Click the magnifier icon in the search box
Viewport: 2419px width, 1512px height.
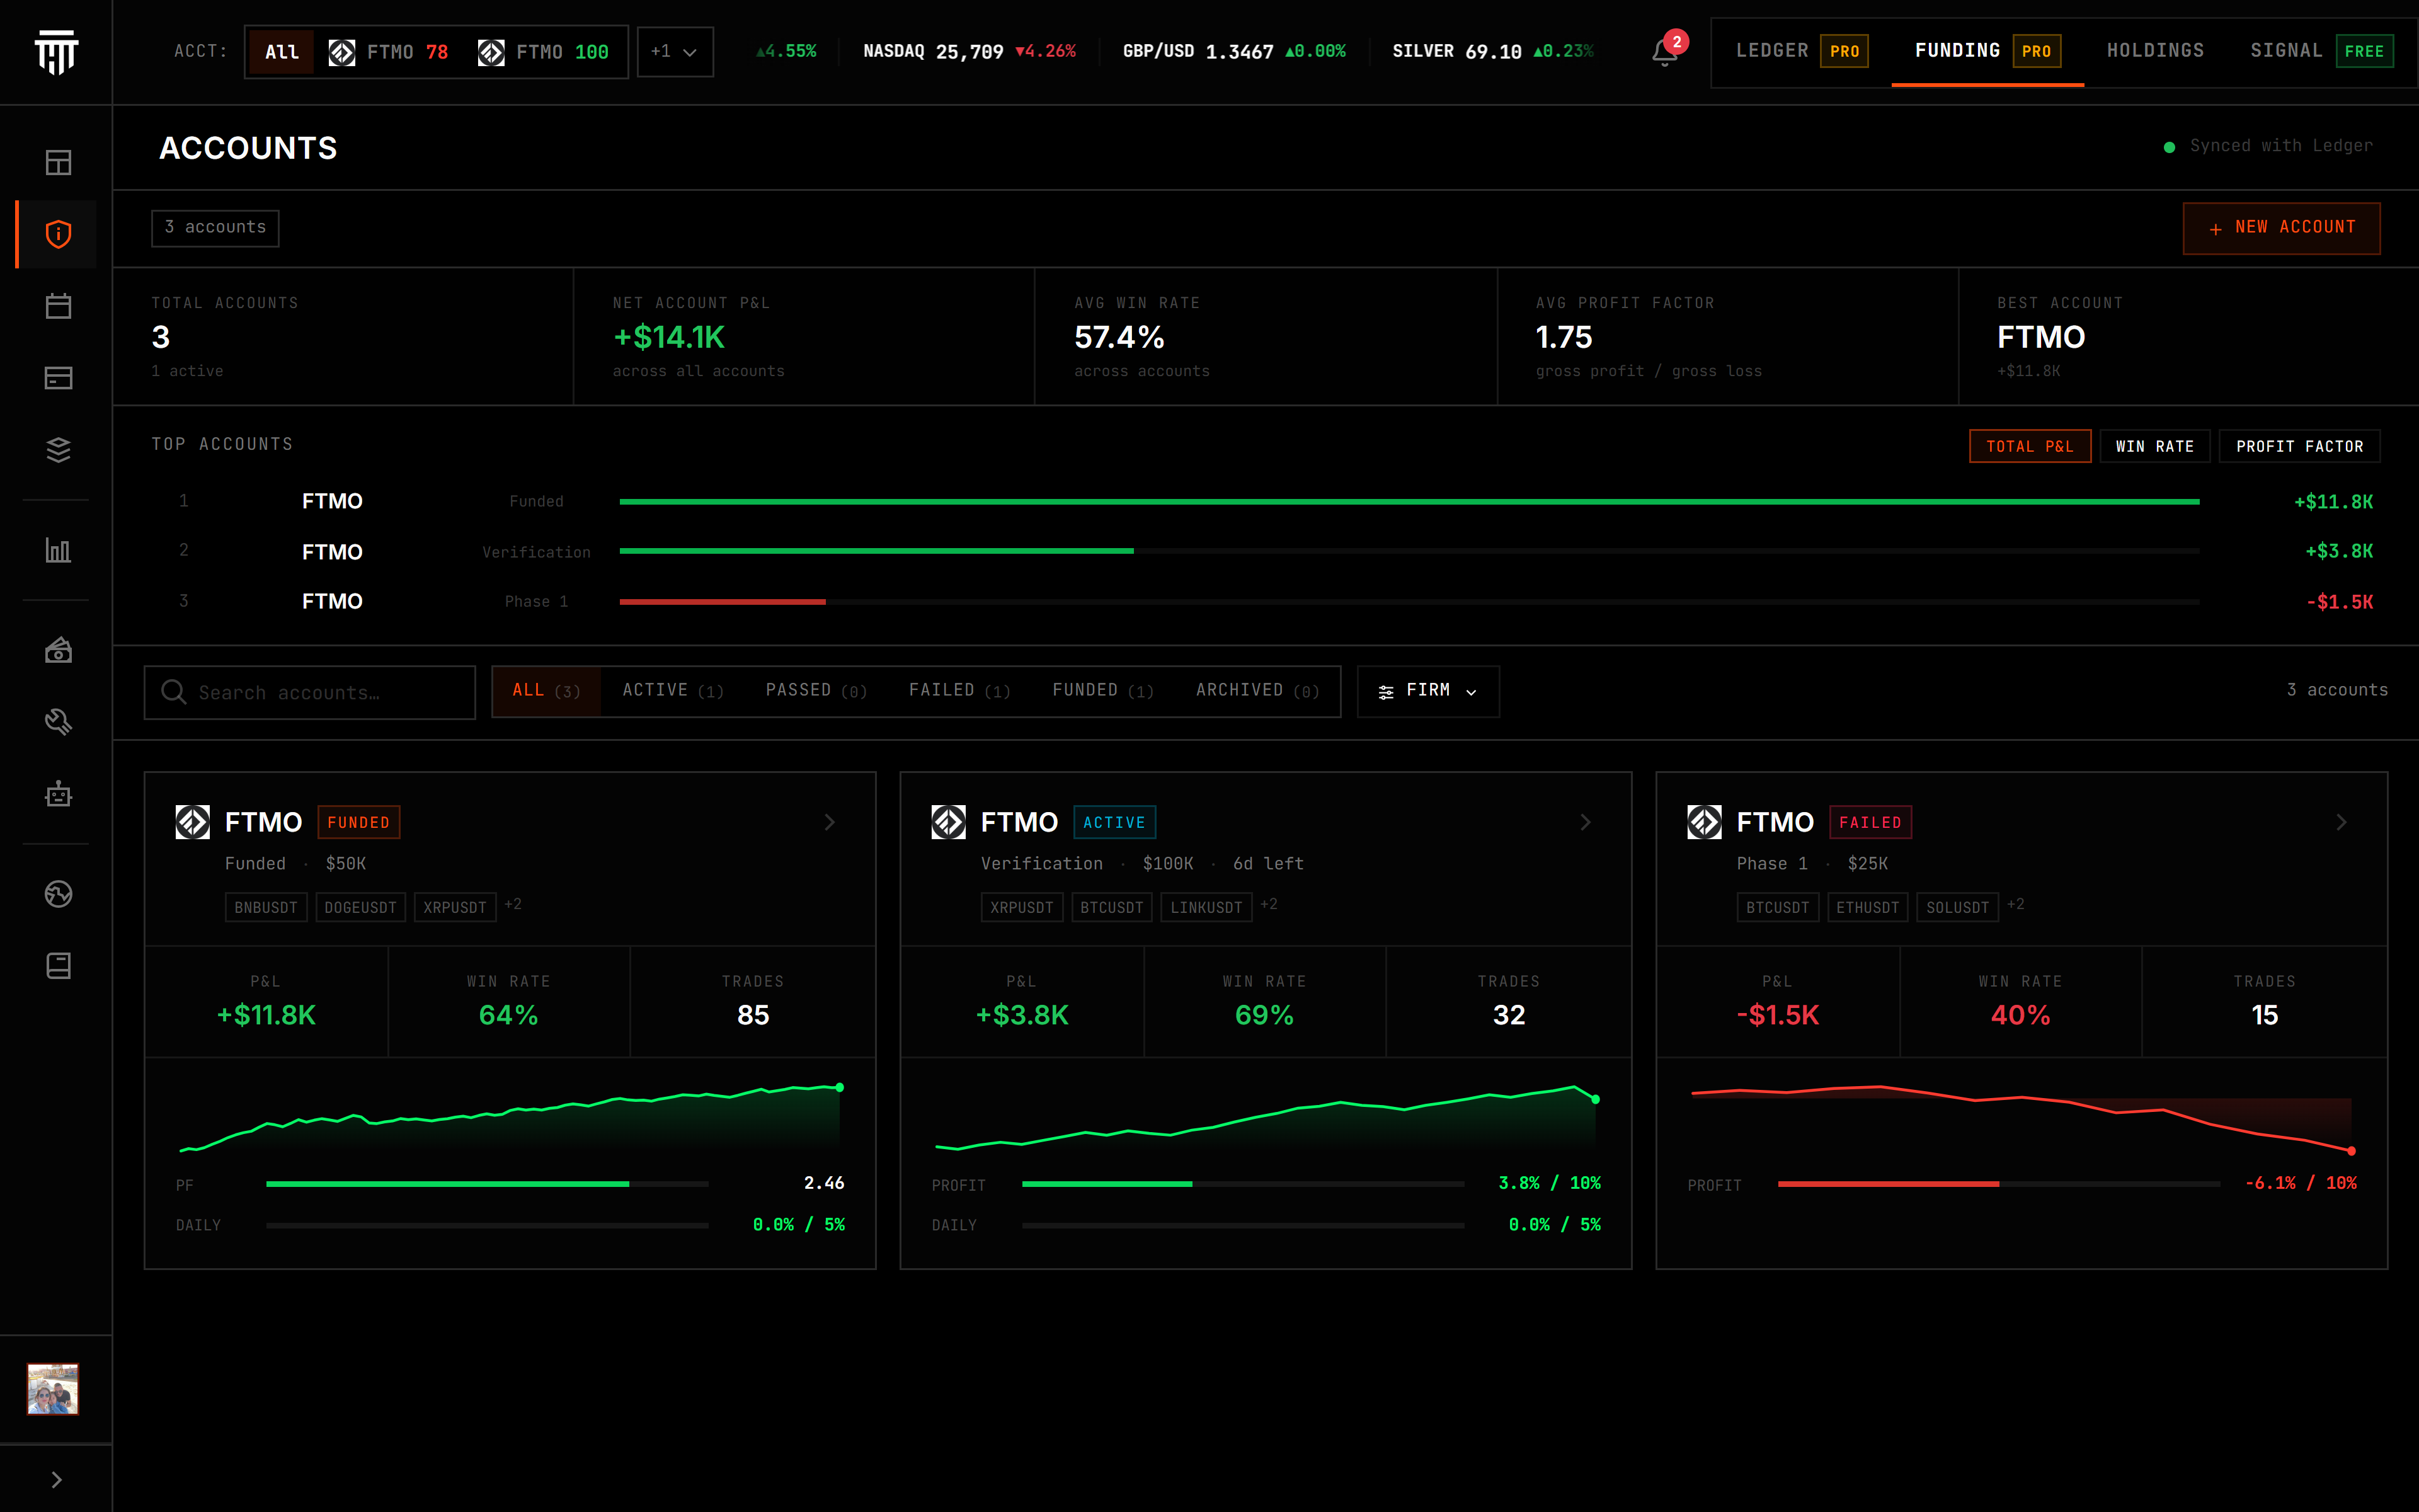click(174, 692)
